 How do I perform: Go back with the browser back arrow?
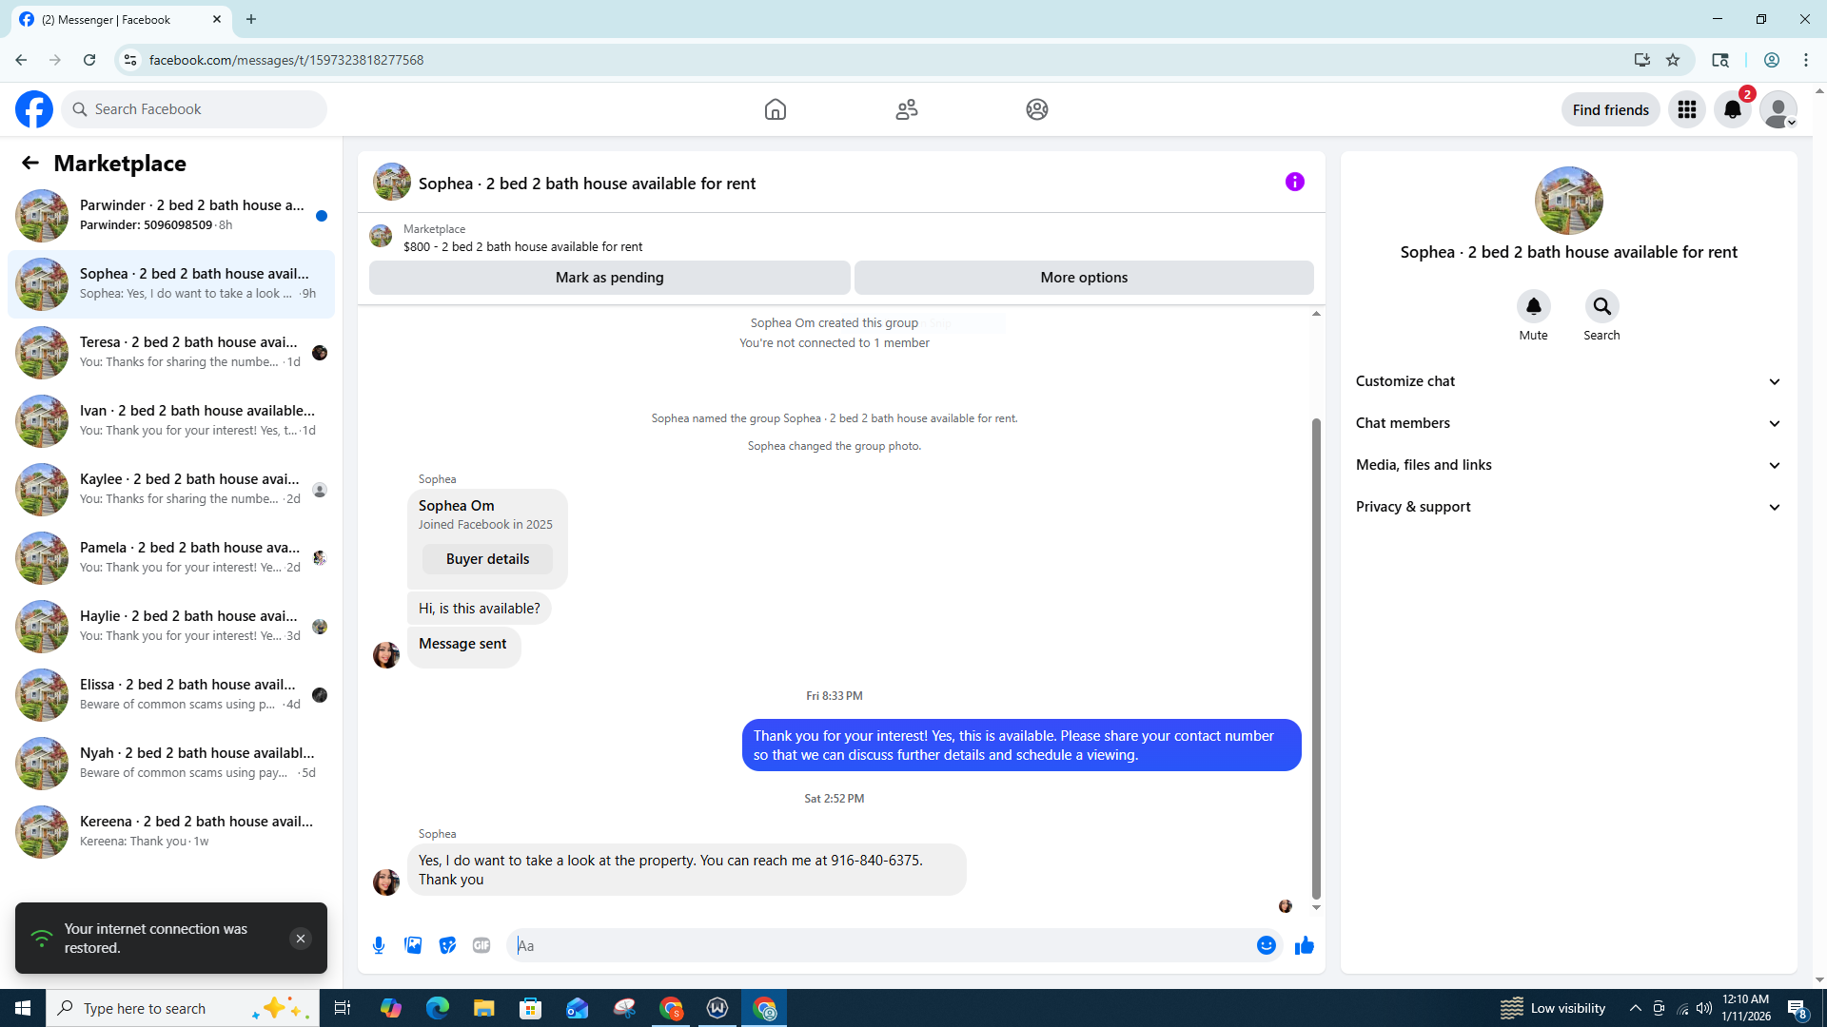21,60
